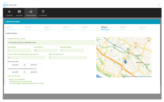Click NEW NCE APPLICATION header text

pyautogui.click(x=13, y=22)
